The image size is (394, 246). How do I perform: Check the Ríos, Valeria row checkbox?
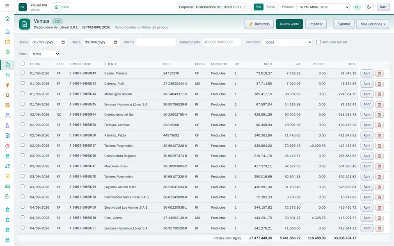pyautogui.click(x=23, y=217)
